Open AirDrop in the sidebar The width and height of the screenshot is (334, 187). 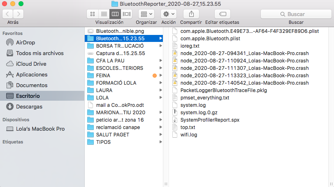(42, 43)
